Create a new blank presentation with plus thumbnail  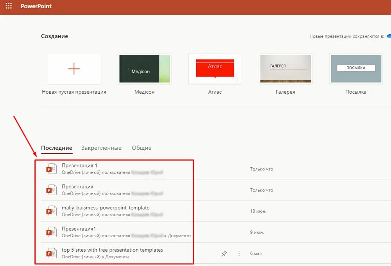74,69
